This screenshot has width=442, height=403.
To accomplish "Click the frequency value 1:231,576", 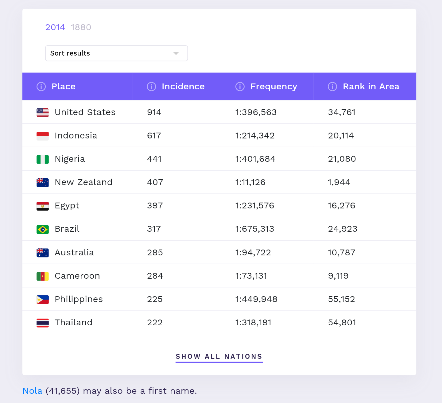I will tap(255, 206).
